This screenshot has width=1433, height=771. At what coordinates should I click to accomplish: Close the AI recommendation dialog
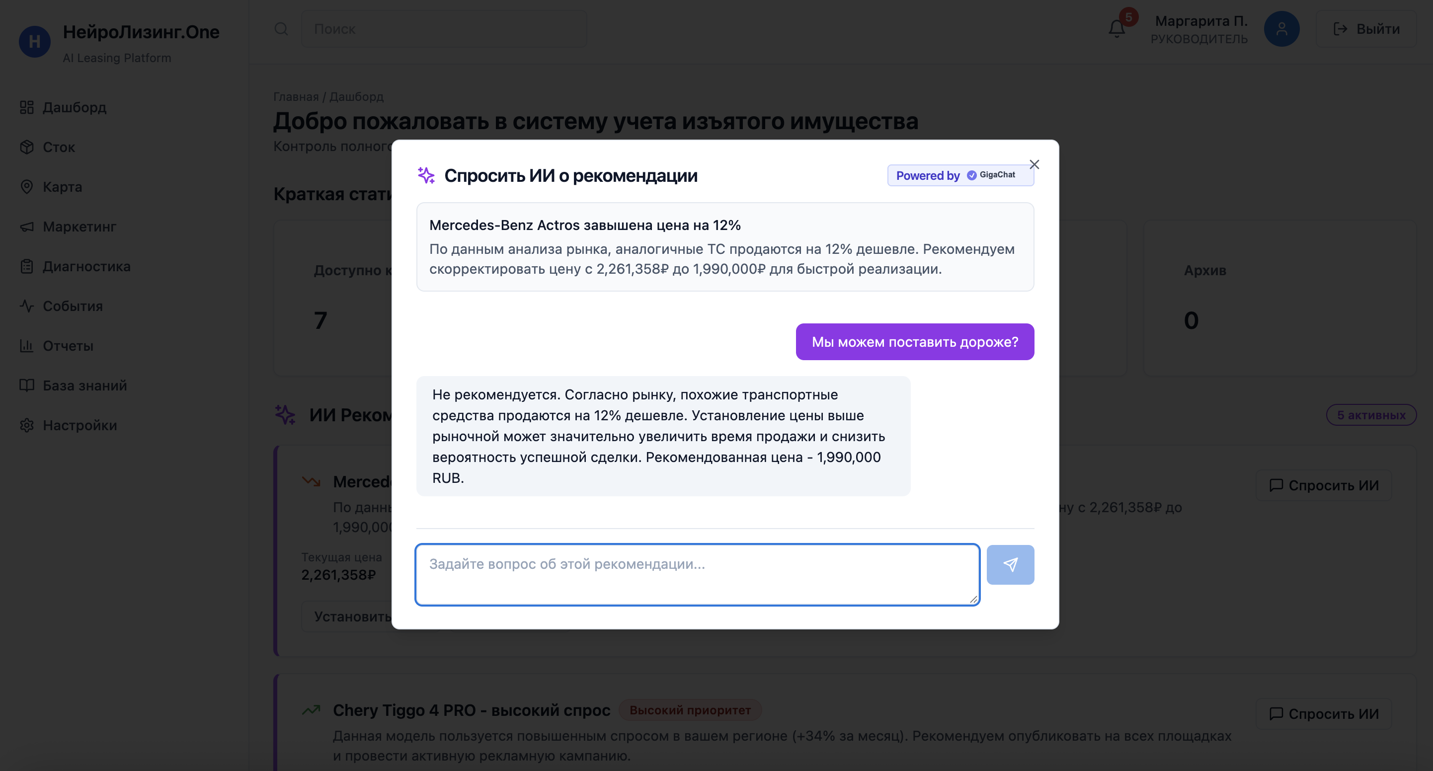1035,164
